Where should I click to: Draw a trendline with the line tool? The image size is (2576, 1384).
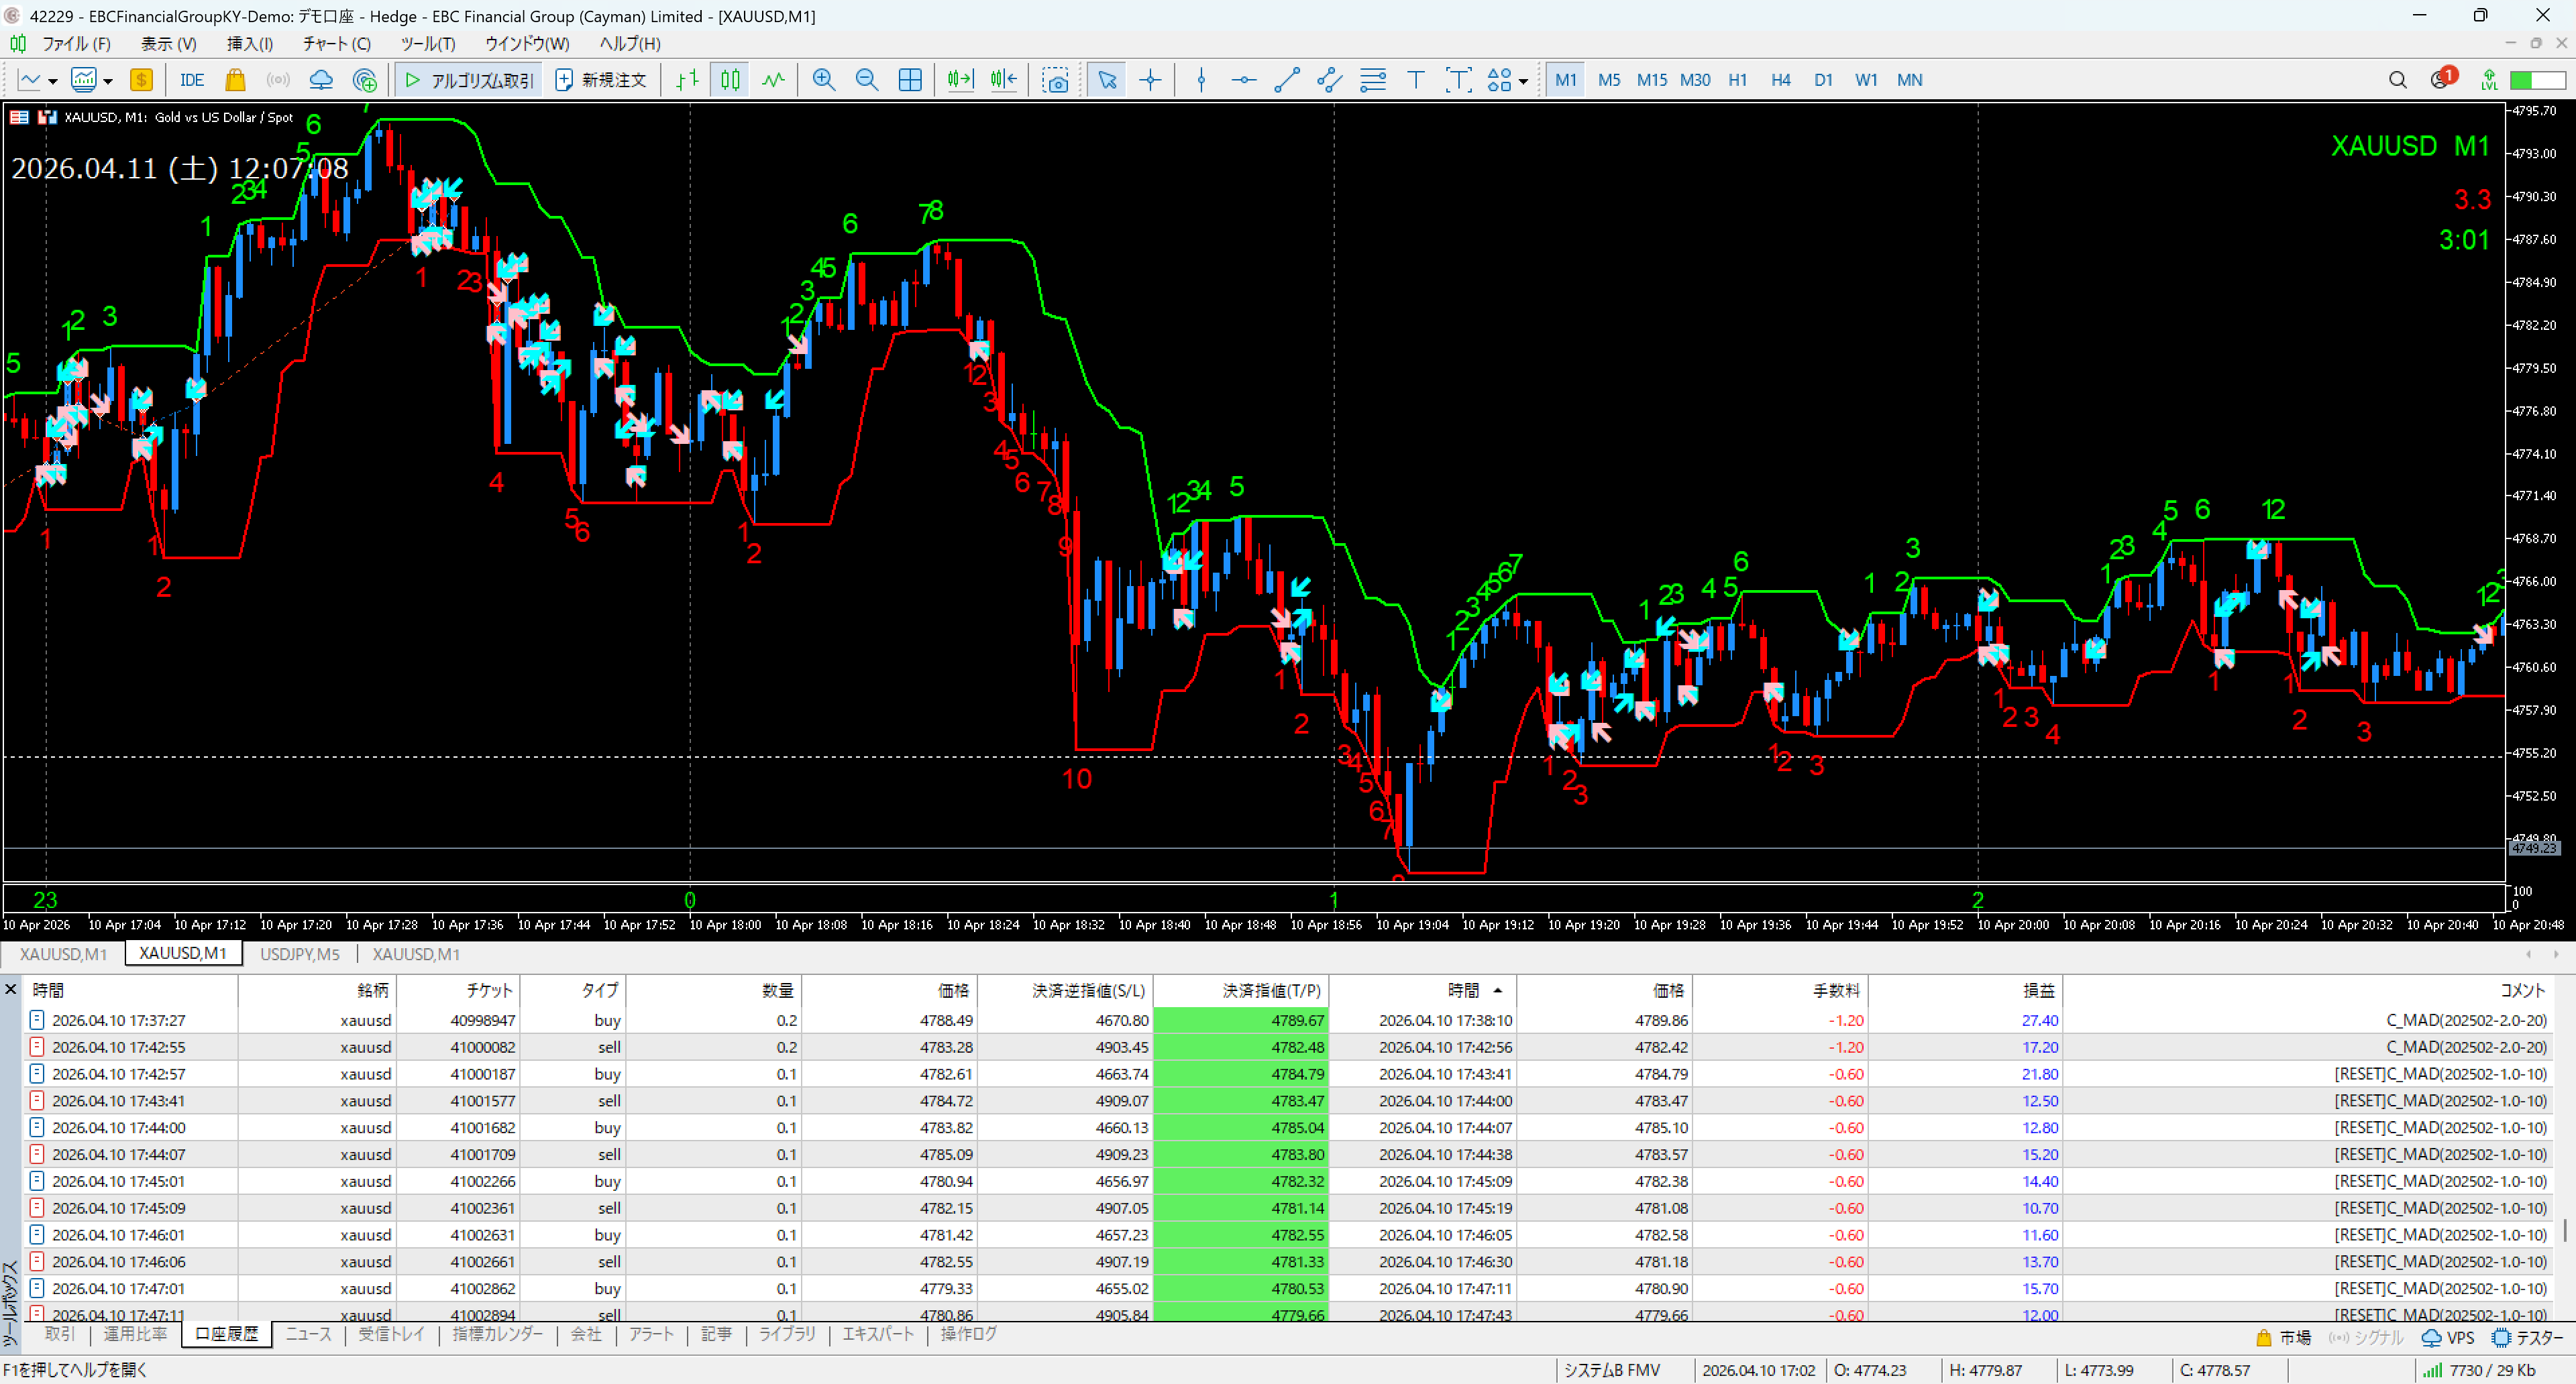(x=1286, y=80)
